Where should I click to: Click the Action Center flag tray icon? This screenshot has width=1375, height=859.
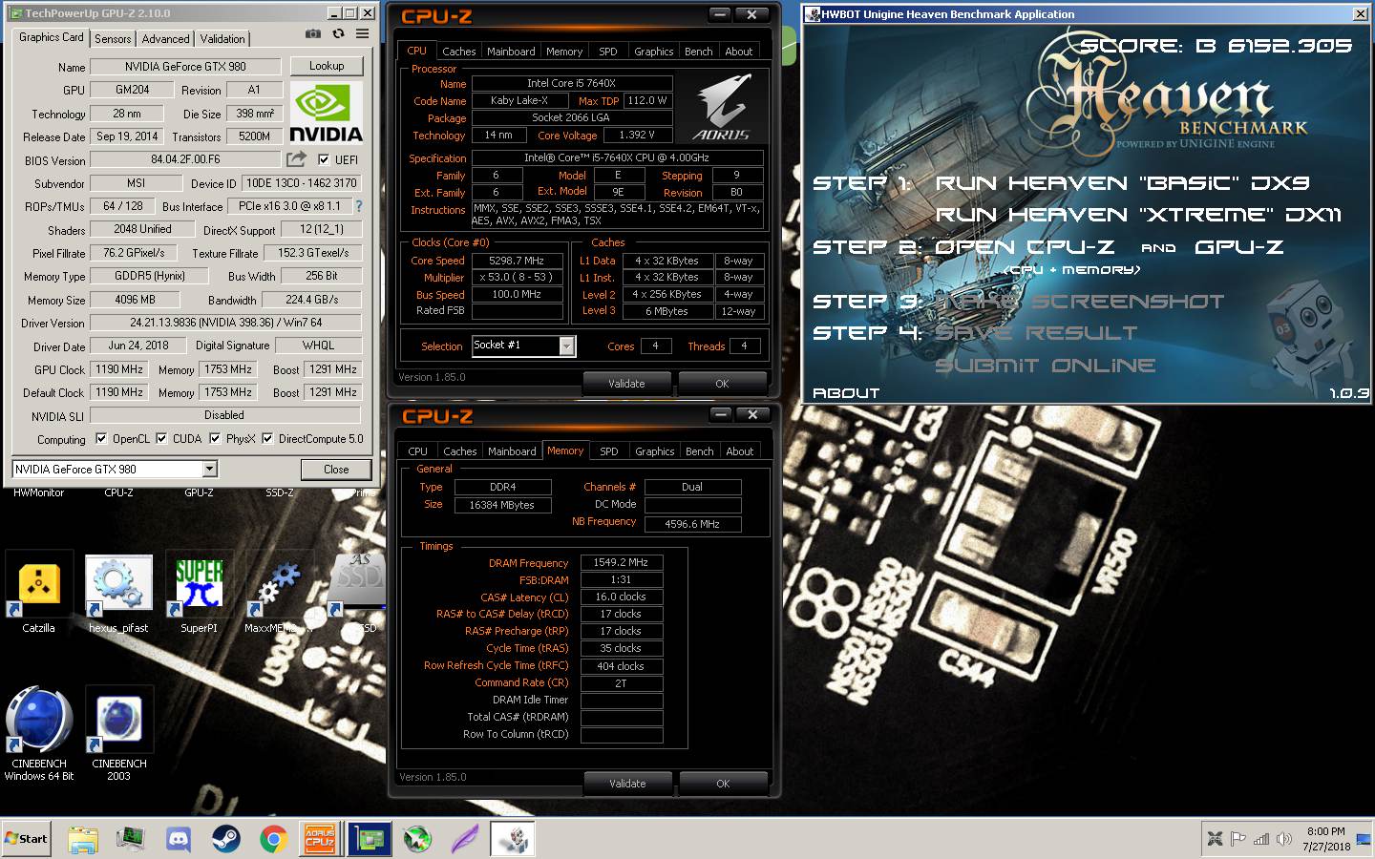pyautogui.click(x=1238, y=839)
